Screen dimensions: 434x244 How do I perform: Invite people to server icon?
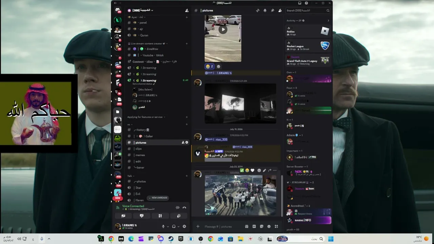(187, 11)
